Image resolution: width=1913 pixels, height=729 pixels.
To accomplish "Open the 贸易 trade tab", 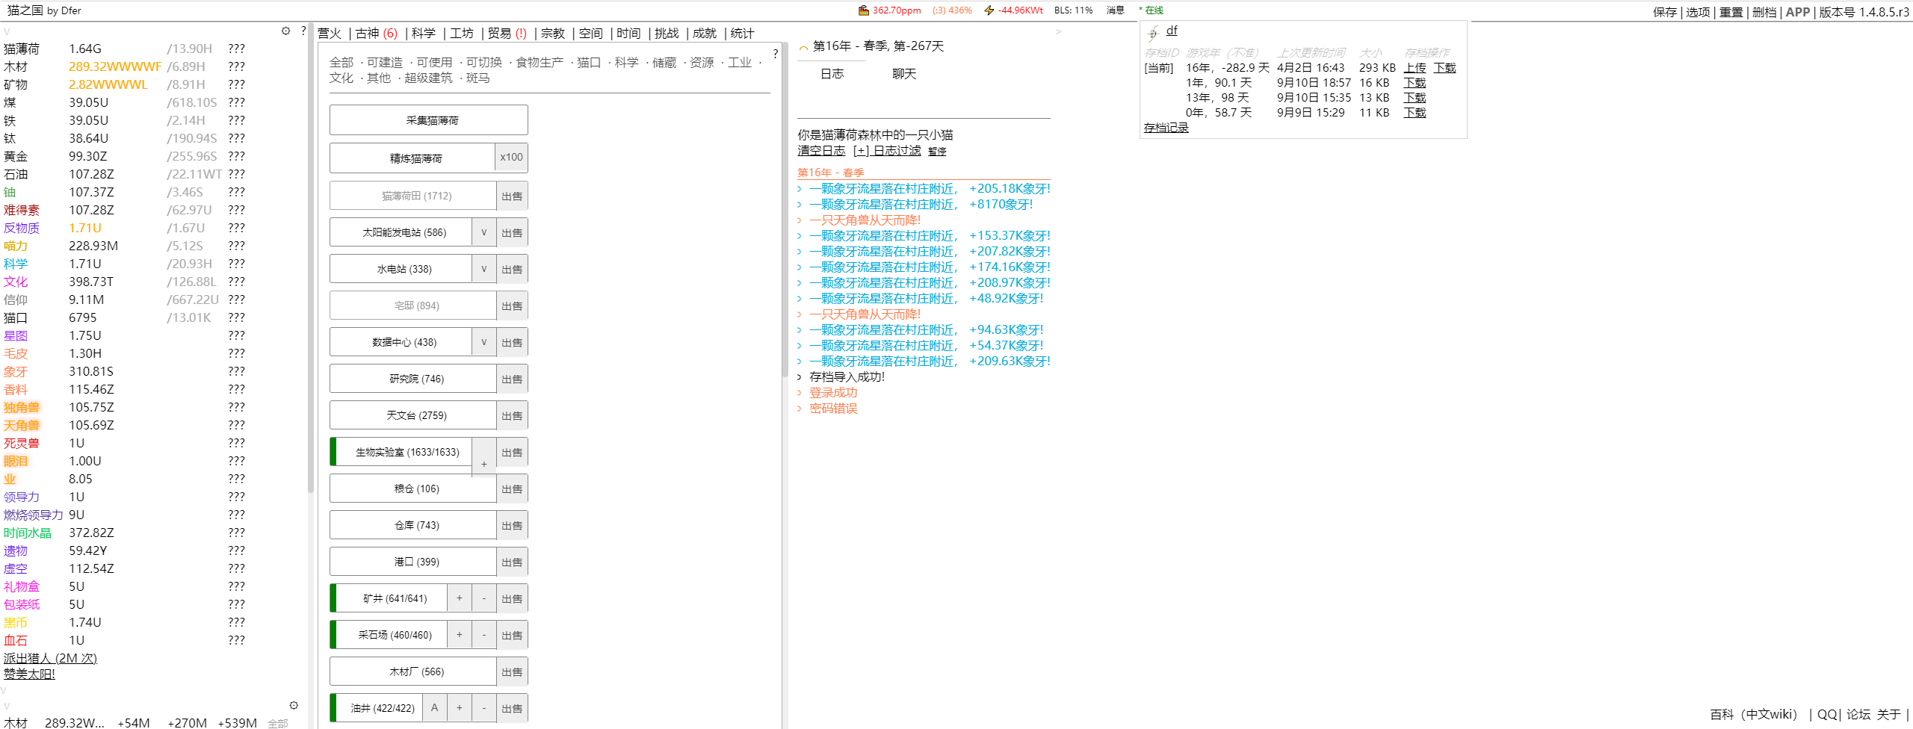I will 507,33.
